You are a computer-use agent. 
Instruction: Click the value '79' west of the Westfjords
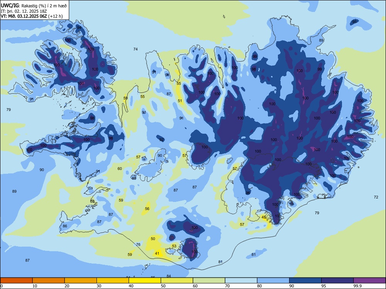tap(8, 109)
